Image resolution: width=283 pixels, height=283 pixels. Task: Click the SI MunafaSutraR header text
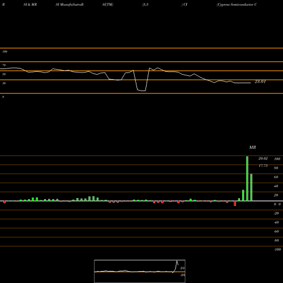pos(70,5)
